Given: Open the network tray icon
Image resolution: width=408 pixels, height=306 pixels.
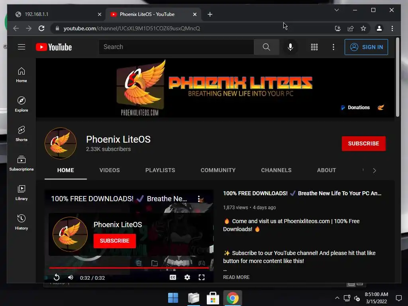Looking at the screenshot, I should [347, 298].
